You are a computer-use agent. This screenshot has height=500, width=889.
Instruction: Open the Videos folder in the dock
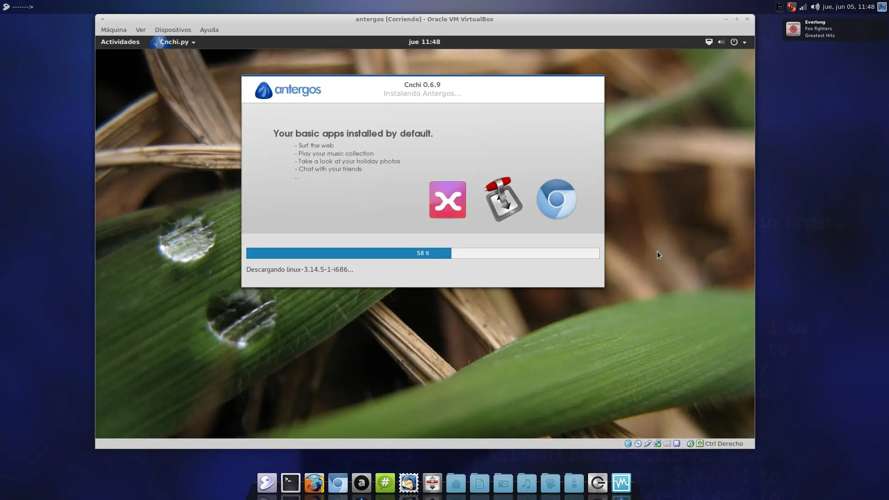click(x=551, y=483)
